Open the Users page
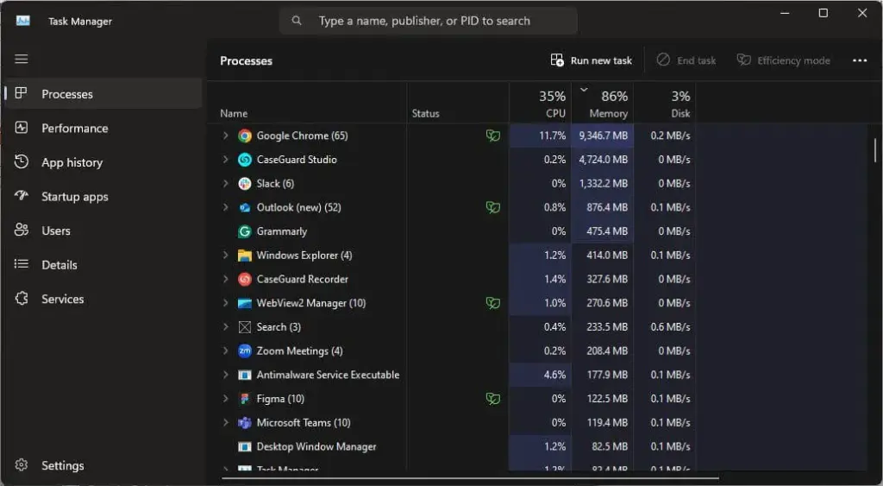 pyautogui.click(x=103, y=230)
